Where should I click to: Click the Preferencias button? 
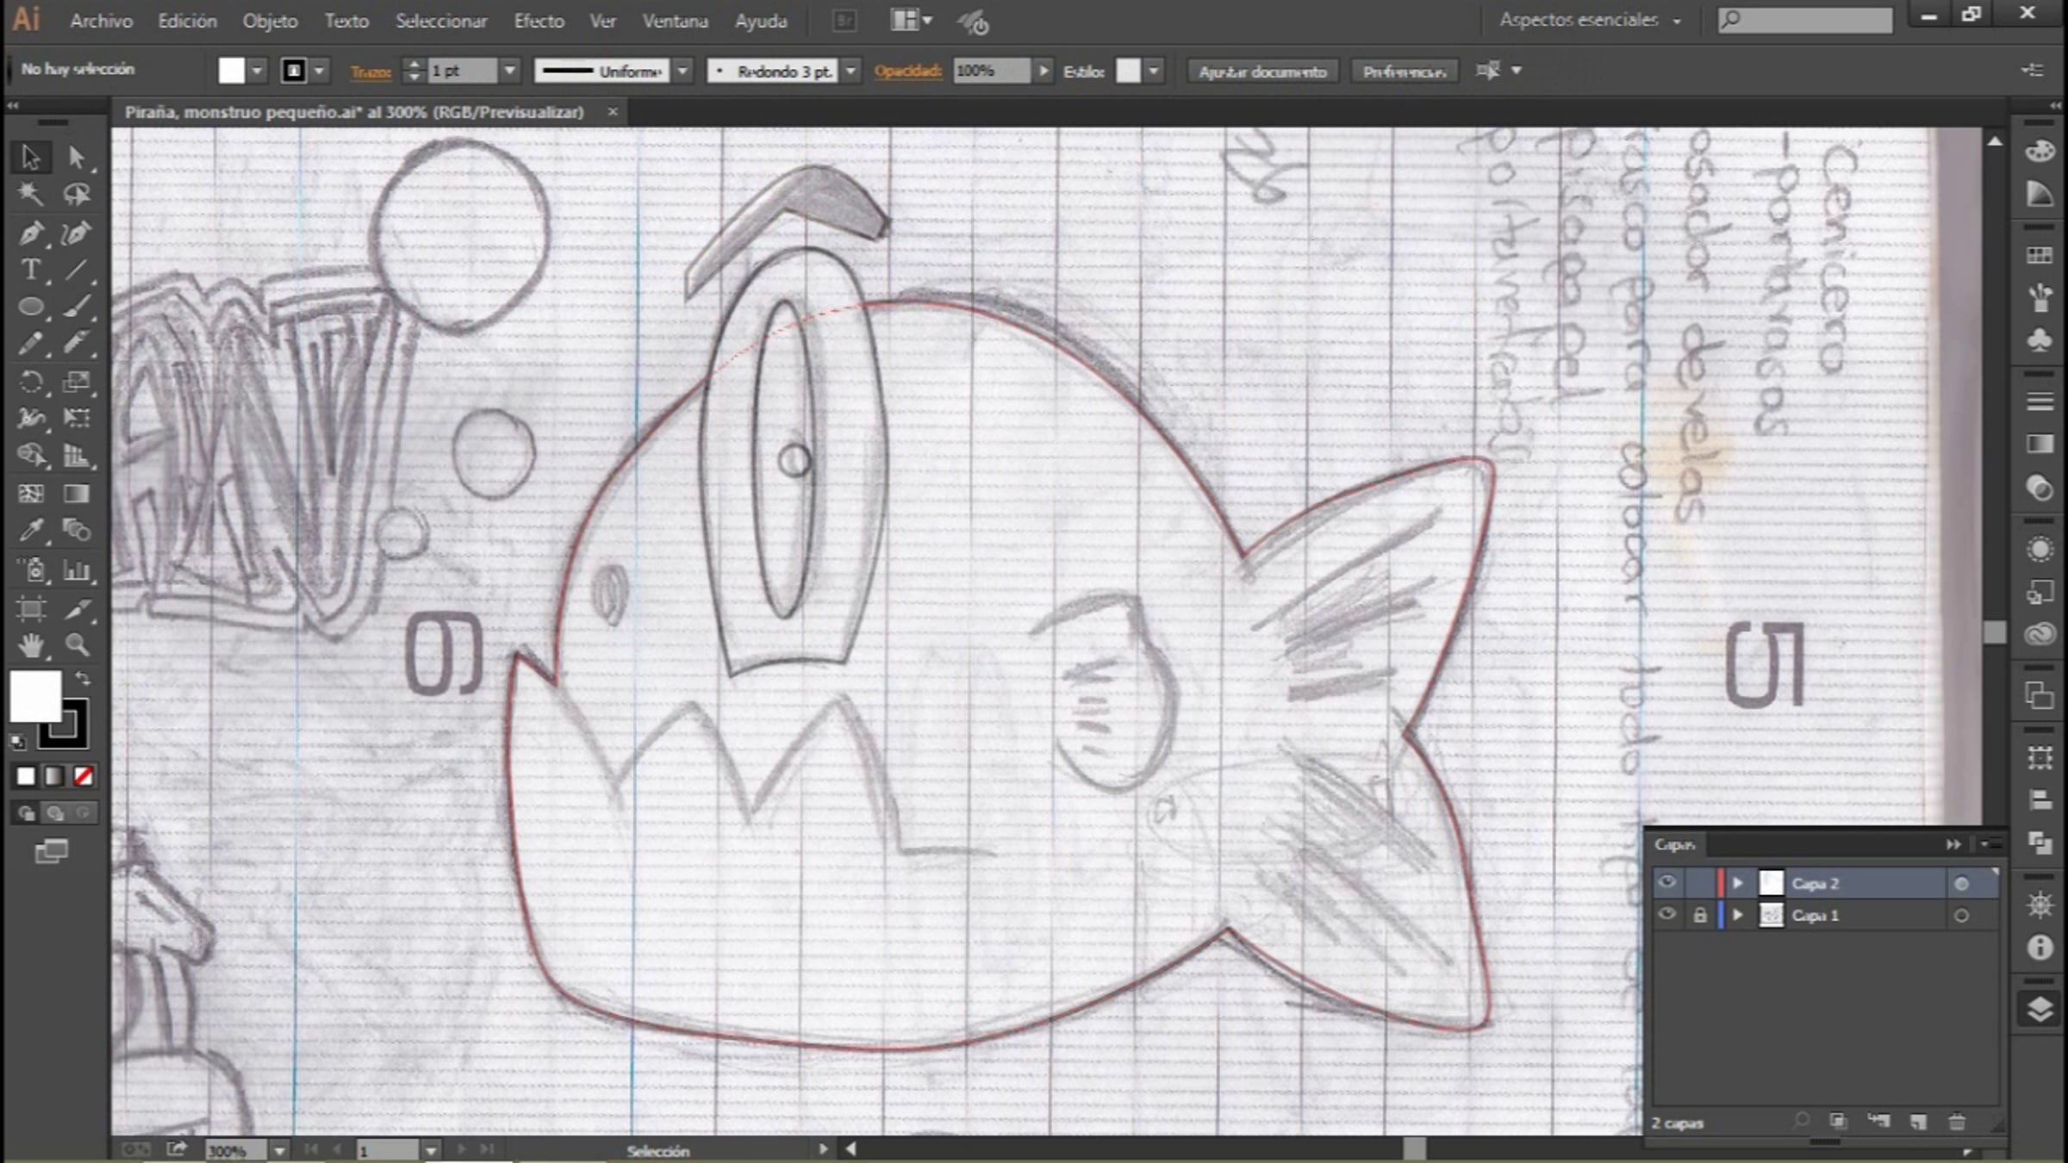(1404, 72)
